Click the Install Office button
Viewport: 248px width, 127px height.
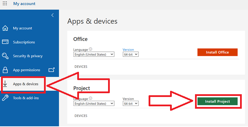(x=218, y=52)
